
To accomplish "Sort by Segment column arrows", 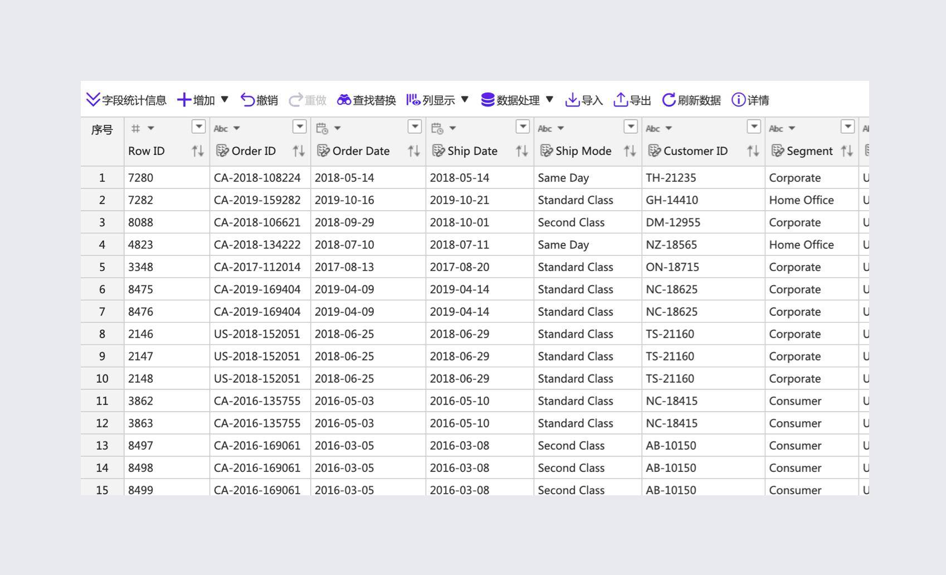I will pos(847,151).
